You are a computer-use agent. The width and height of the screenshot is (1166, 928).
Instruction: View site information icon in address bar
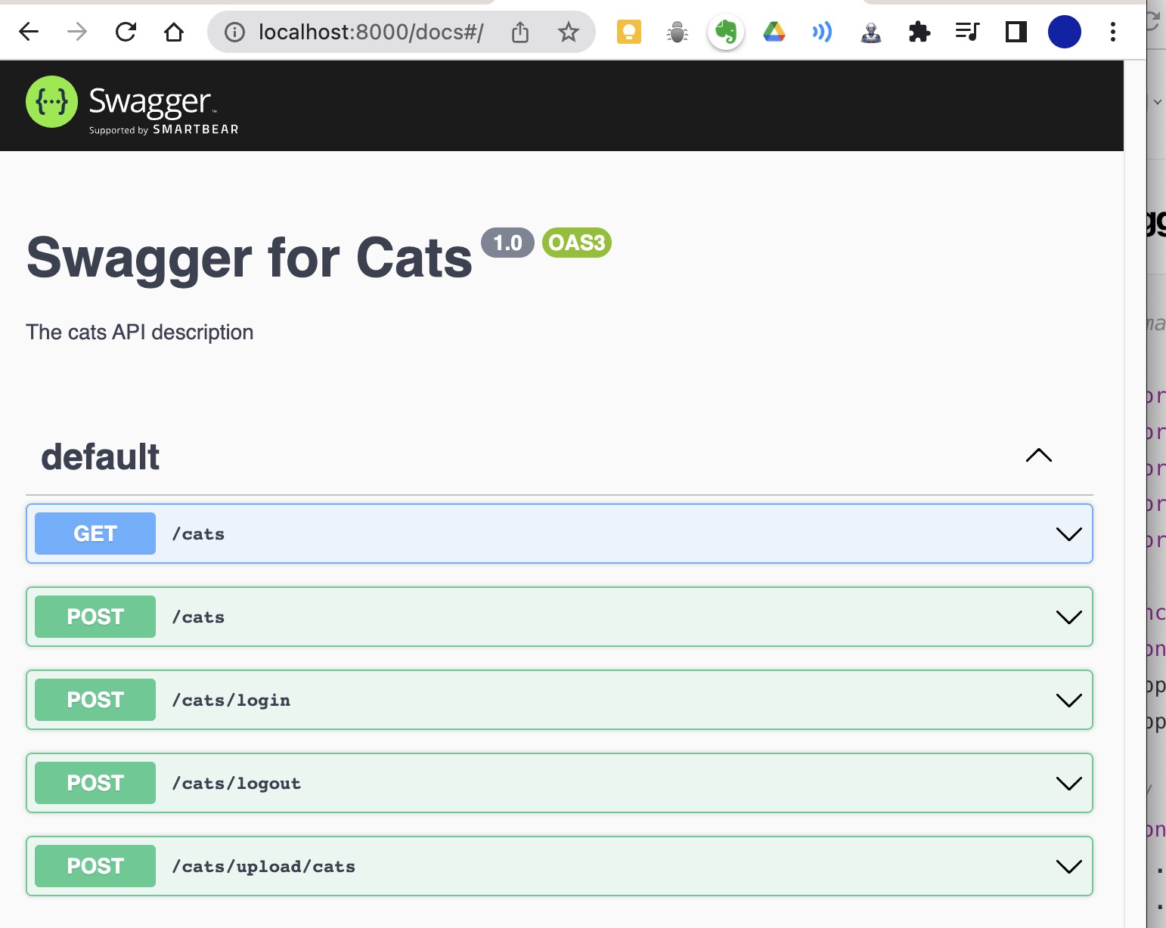point(235,32)
